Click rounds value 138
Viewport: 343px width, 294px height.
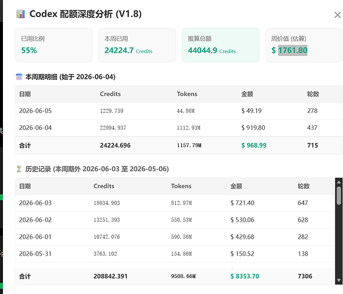pyautogui.click(x=303, y=254)
